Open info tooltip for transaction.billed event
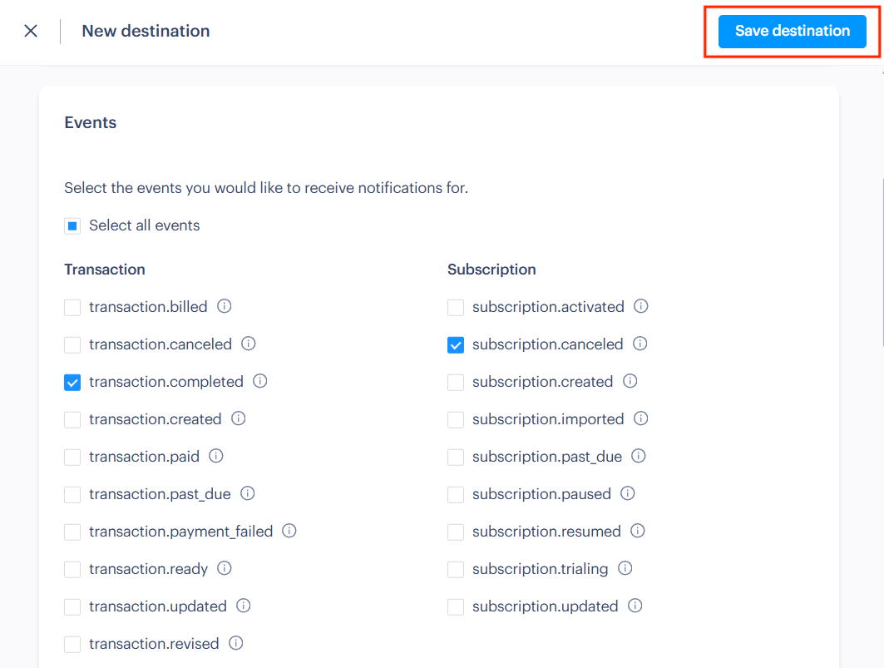Screen dimensions: 884x668 click(224, 307)
